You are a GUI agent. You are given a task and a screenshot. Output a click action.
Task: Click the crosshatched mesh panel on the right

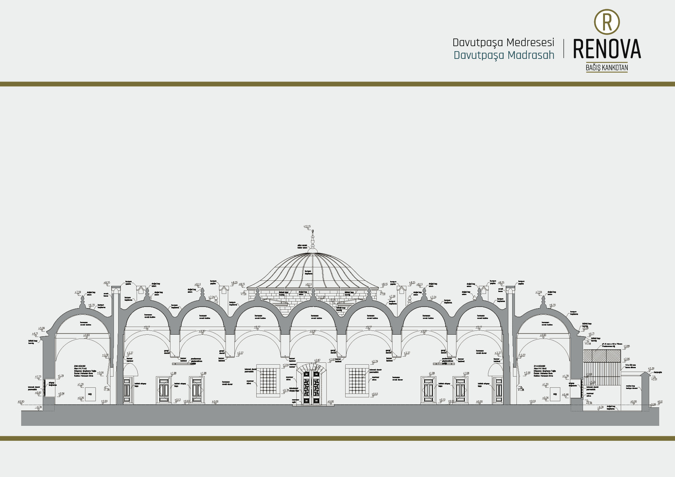pyautogui.click(x=601, y=356)
